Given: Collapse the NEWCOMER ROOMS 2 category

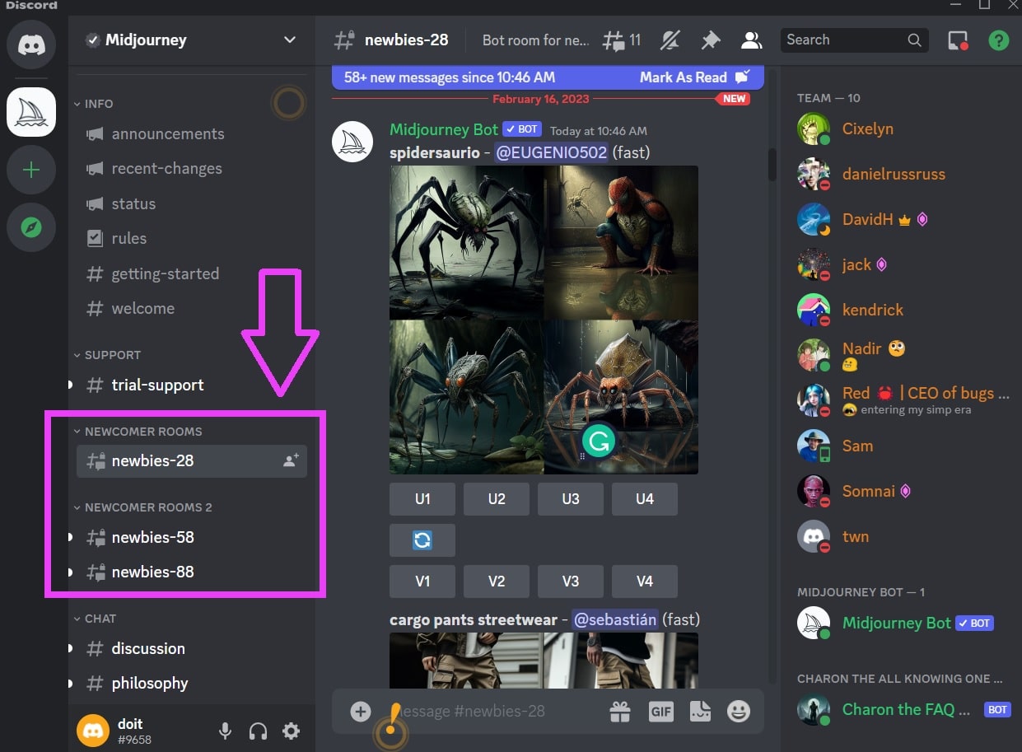Looking at the screenshot, I should [142, 507].
